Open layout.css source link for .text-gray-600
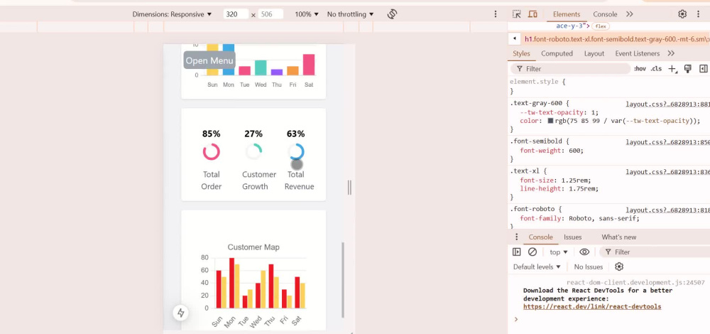 [668, 104]
